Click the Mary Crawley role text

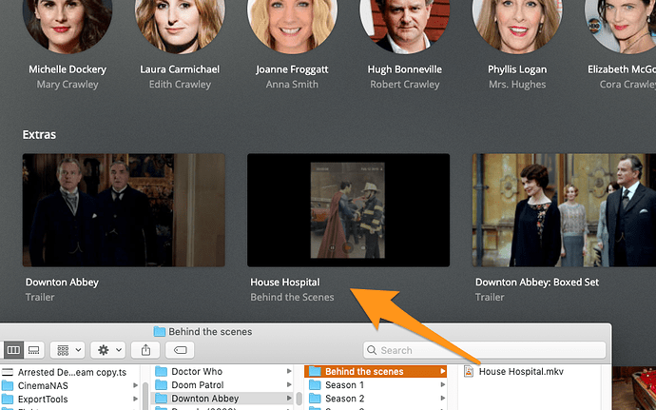coord(68,85)
